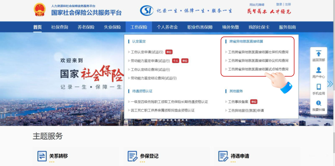
Task: Click the 返回顶部 up-arrow icon
Action: (319, 54)
